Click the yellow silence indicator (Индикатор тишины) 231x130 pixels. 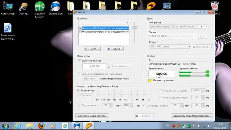pyautogui.click(x=150, y=81)
